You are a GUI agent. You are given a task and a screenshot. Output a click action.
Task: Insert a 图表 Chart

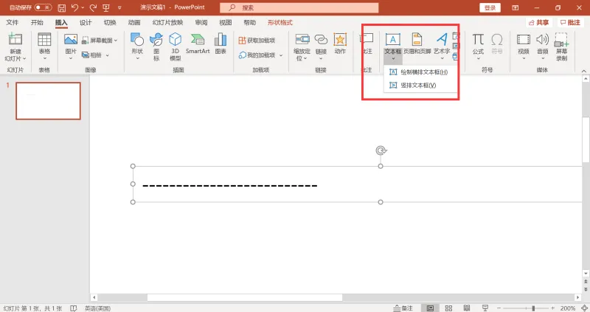[x=221, y=44]
